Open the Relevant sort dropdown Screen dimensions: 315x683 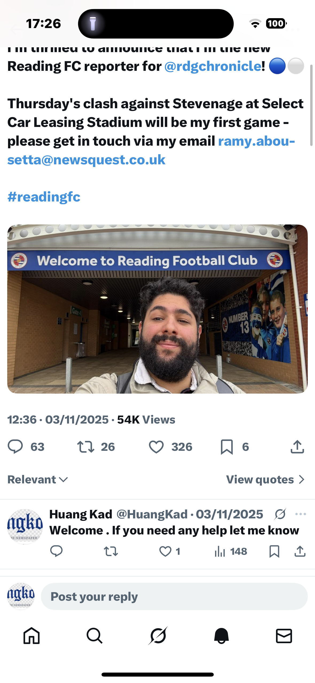tap(38, 480)
